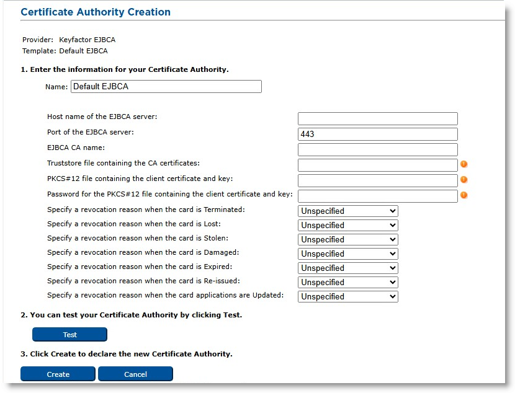Click the PKCS#12 file input field

click(x=378, y=180)
